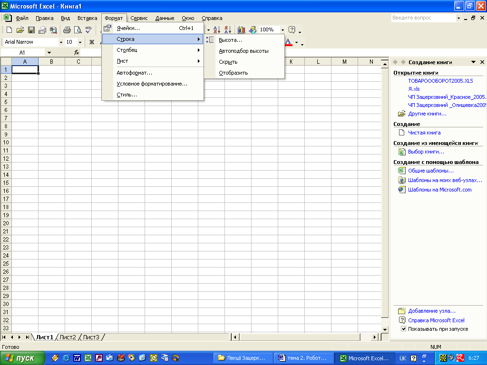Click the Spelling check ABC icon
The height and width of the screenshot is (365, 487).
(x=88, y=30)
